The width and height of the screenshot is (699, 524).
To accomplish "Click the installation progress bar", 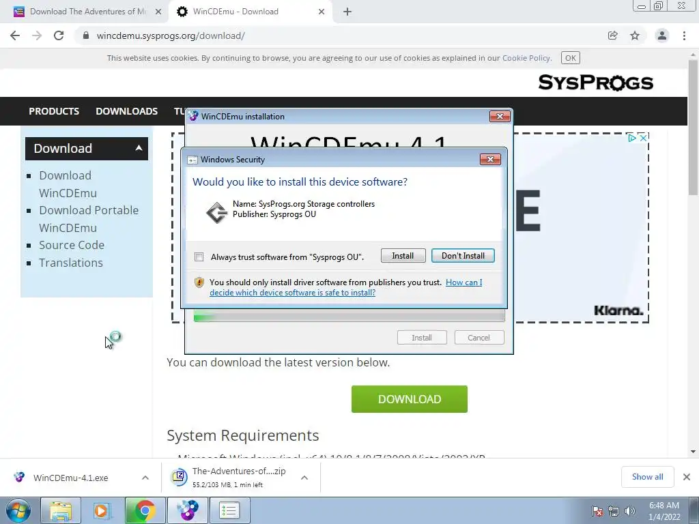I will point(349,317).
